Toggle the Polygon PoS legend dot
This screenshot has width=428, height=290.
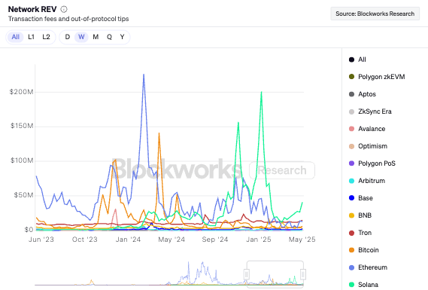[351, 163]
